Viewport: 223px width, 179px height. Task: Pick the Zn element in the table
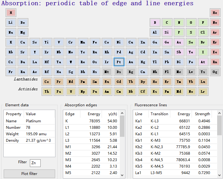click(x=143, y=42)
